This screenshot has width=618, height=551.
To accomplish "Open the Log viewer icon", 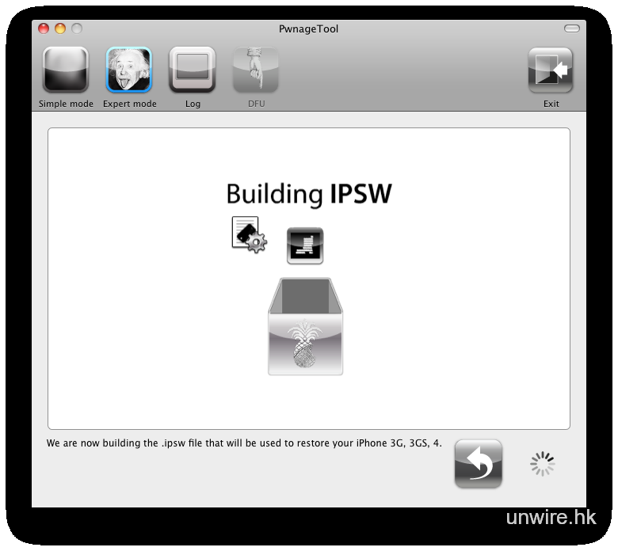I will 193,70.
